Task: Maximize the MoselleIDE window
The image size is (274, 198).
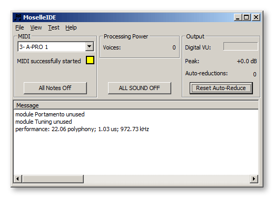Action: [x=247, y=17]
